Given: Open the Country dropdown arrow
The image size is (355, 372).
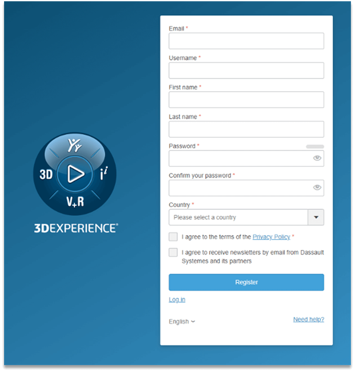Looking at the screenshot, I should click(x=316, y=217).
